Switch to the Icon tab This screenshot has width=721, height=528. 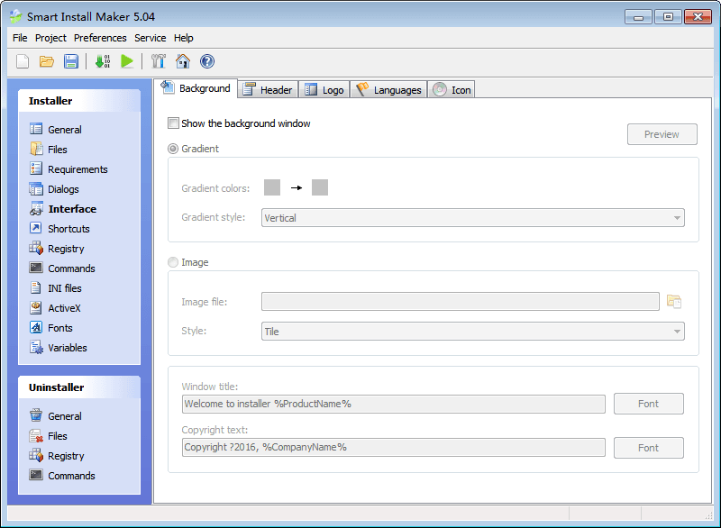pos(452,89)
